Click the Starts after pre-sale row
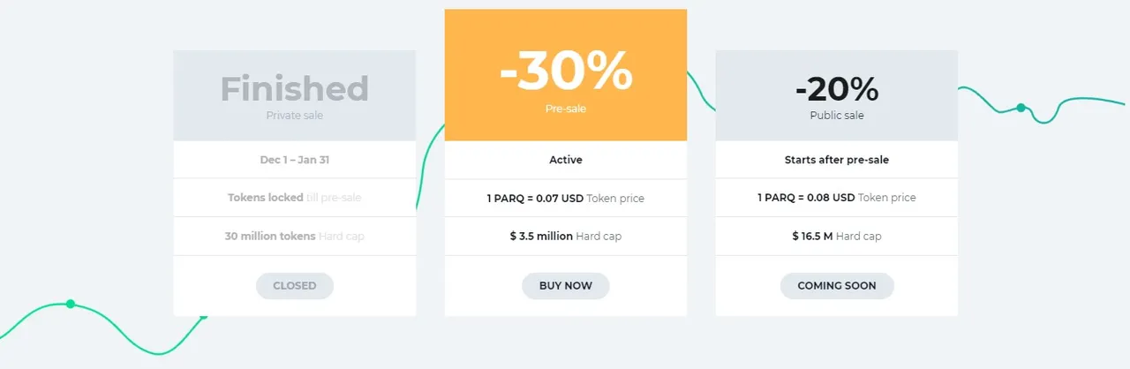Image resolution: width=1130 pixels, height=369 pixels. [x=837, y=160]
